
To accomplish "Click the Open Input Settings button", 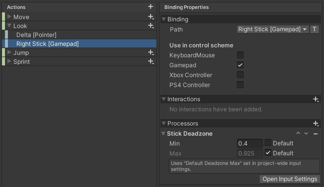I will tap(289, 179).
